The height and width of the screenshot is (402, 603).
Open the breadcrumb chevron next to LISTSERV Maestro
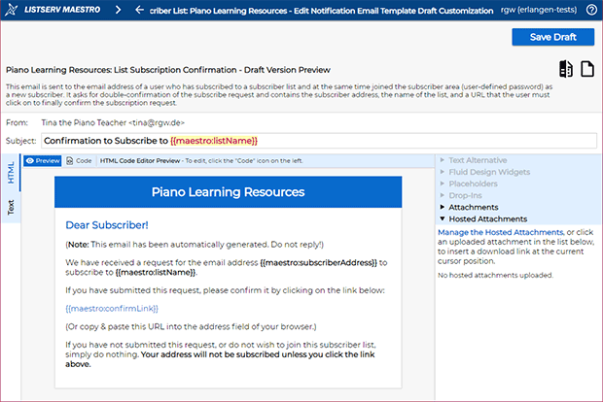118,10
